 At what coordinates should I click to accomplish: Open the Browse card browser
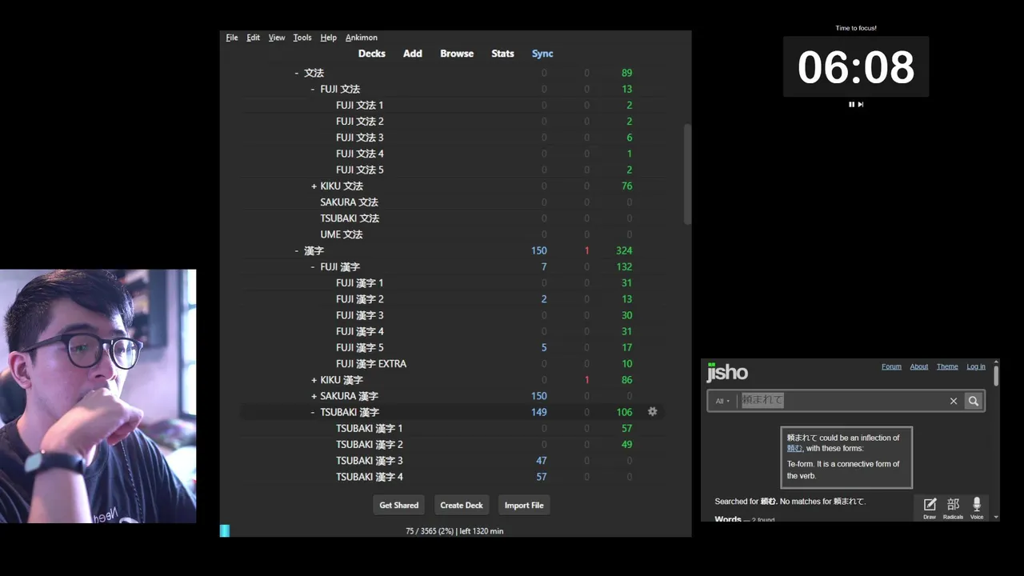click(457, 54)
